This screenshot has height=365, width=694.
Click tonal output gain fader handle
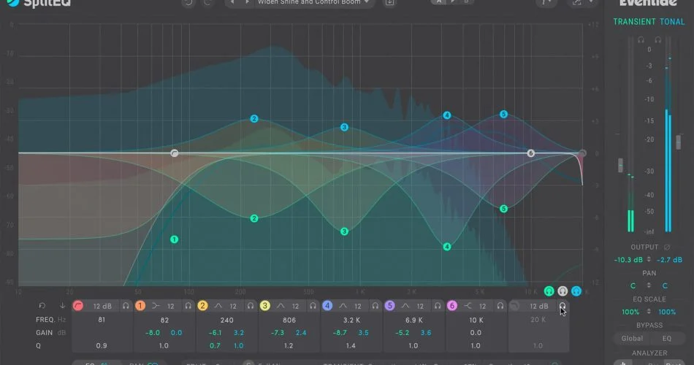coord(679,142)
